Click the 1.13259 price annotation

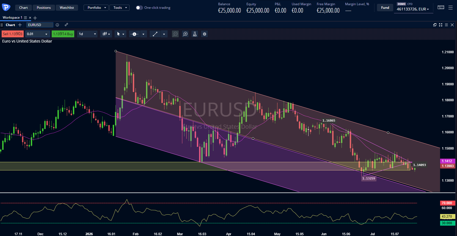[x=369, y=178]
